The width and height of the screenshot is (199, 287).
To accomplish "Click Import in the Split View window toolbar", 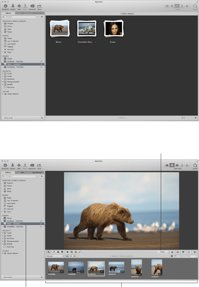I will pos(13,166).
